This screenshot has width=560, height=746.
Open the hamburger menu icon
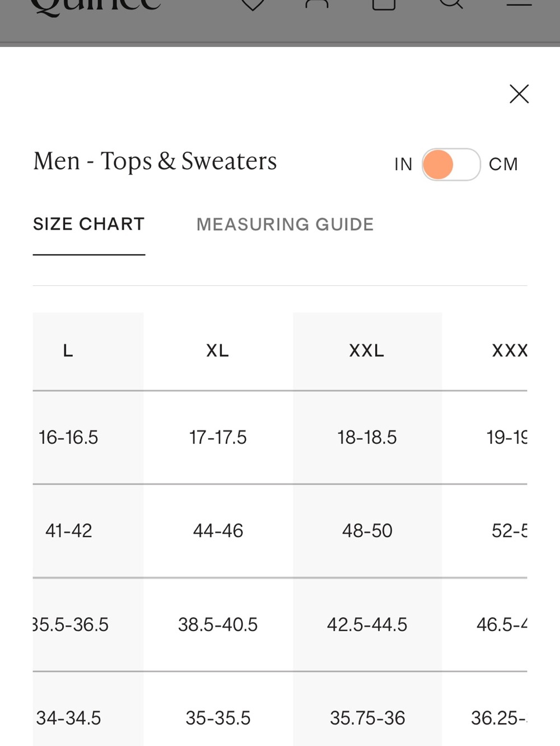(519, 3)
